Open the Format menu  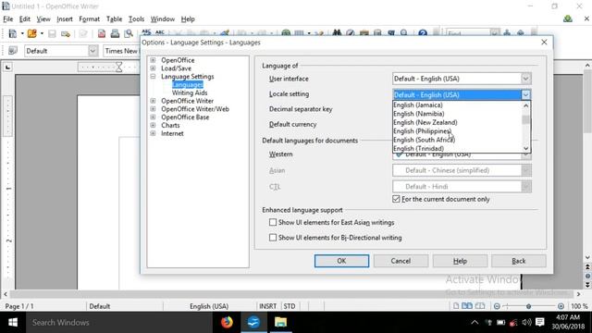click(89, 18)
